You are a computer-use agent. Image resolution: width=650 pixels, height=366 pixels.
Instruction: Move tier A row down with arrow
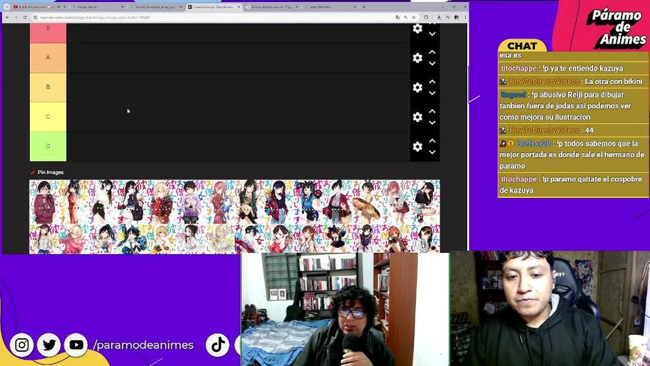point(432,64)
